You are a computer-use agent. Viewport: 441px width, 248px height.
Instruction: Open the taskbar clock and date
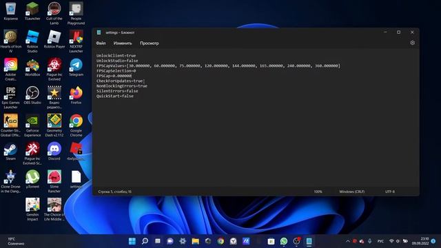point(420,241)
